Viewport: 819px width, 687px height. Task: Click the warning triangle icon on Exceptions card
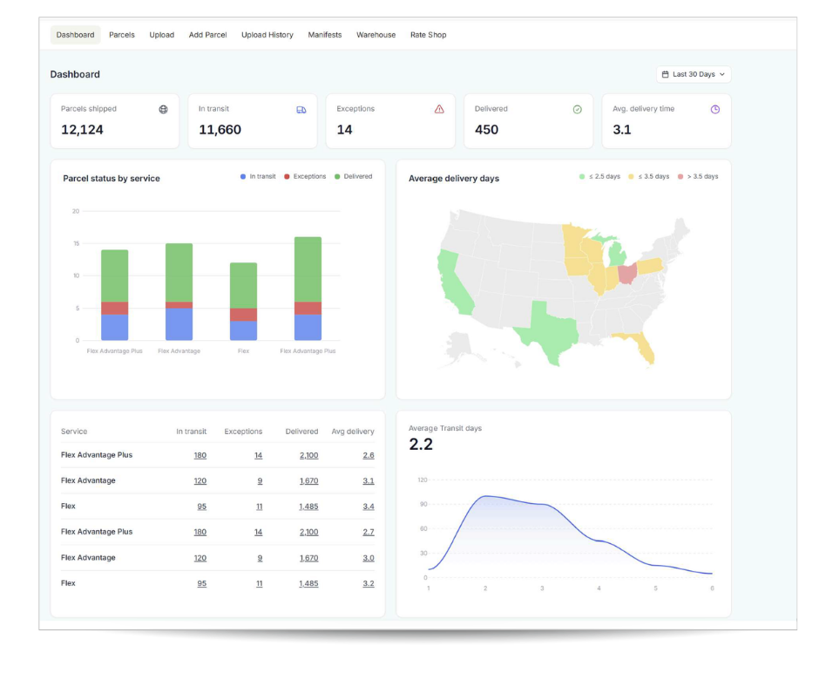point(439,109)
